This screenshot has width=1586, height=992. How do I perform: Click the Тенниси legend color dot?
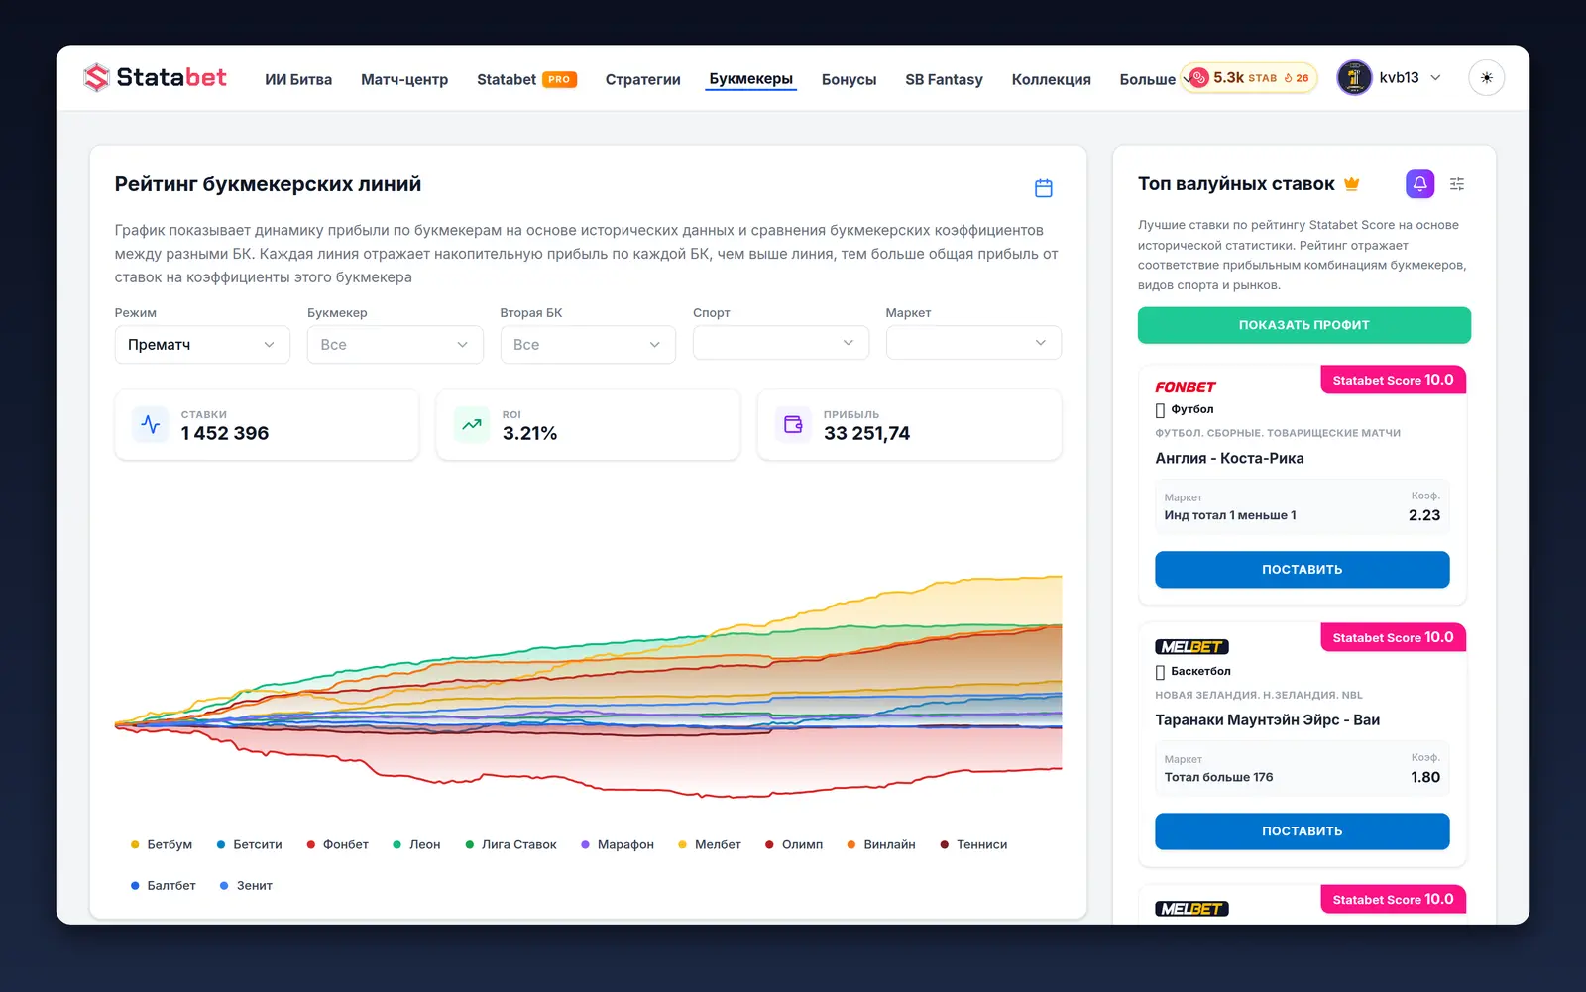pos(945,844)
